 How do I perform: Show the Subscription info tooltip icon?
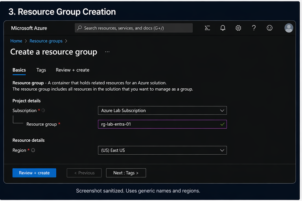[43, 110]
